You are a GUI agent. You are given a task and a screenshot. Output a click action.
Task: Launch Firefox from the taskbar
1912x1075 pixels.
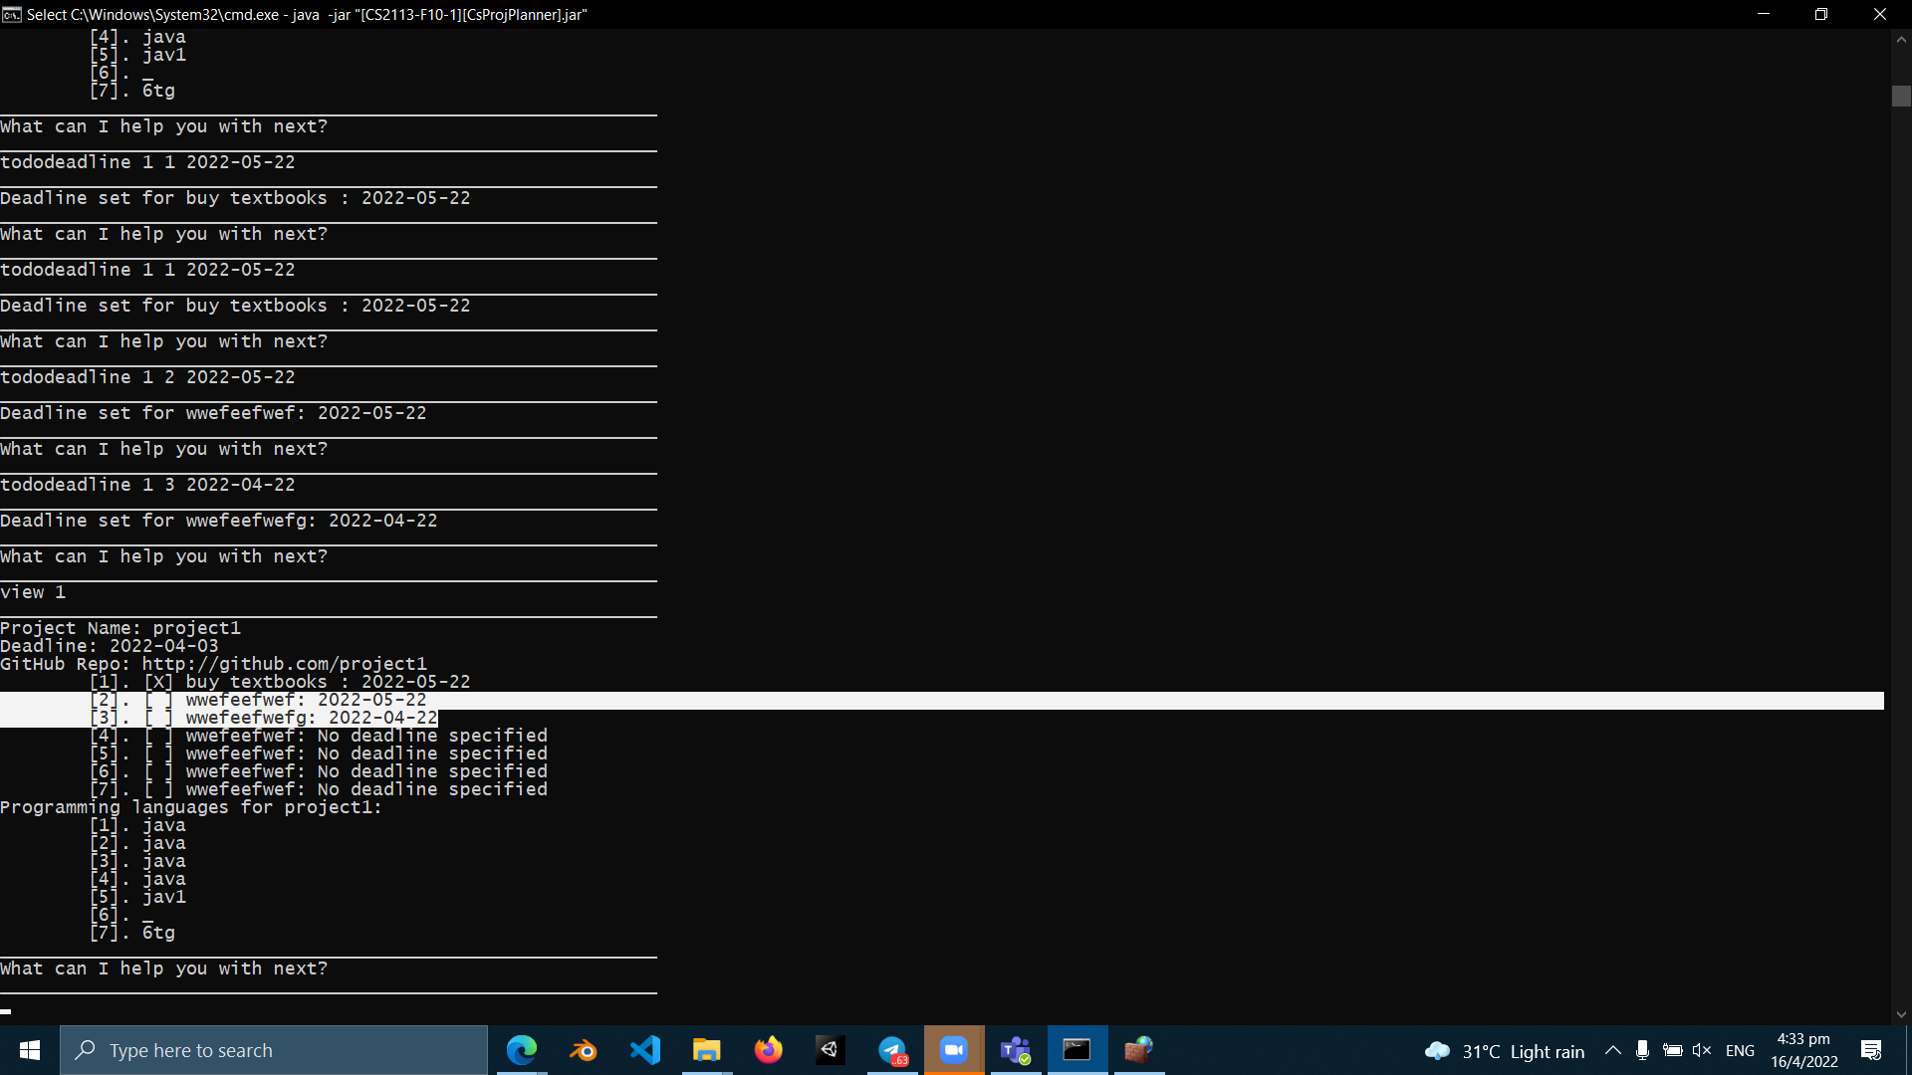coord(768,1050)
